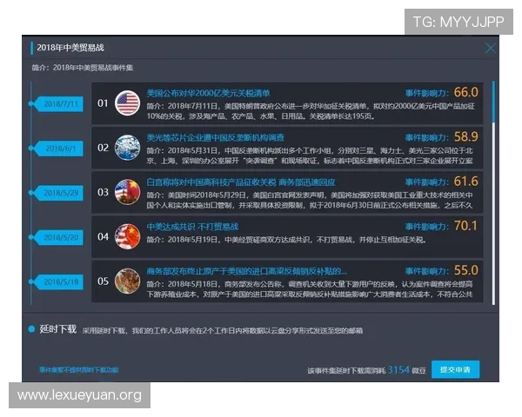
Task: Click the summary text beginning 2018年5月19日
Action: (286, 240)
